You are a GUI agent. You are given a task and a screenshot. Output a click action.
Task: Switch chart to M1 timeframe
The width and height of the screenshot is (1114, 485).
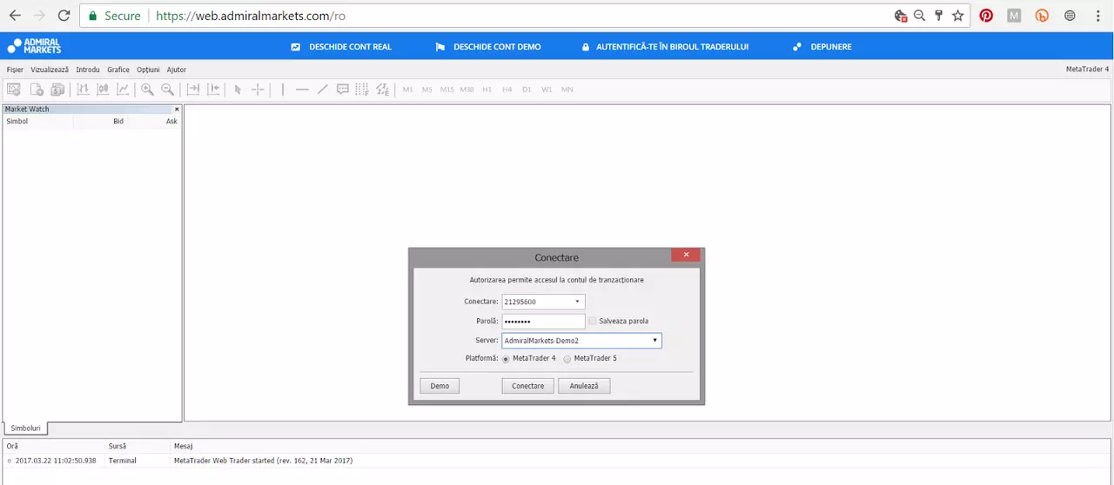point(407,90)
